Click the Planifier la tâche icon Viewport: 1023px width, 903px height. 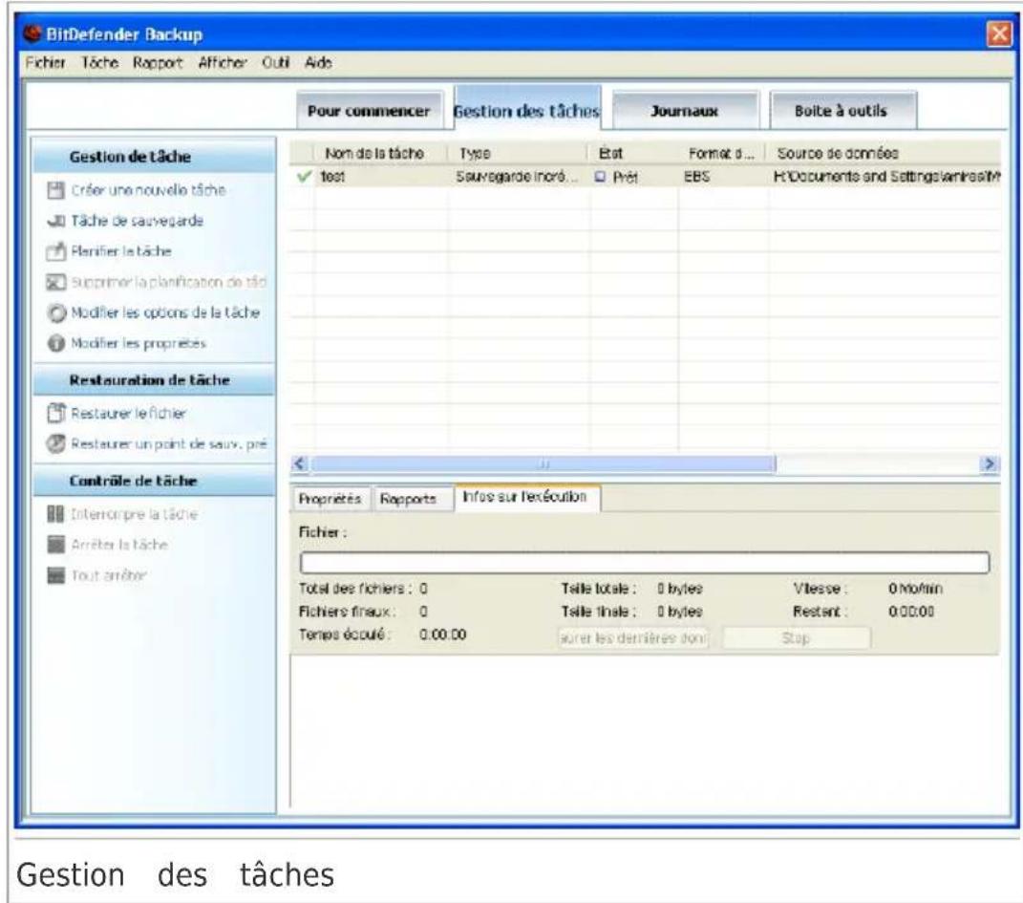[56, 251]
